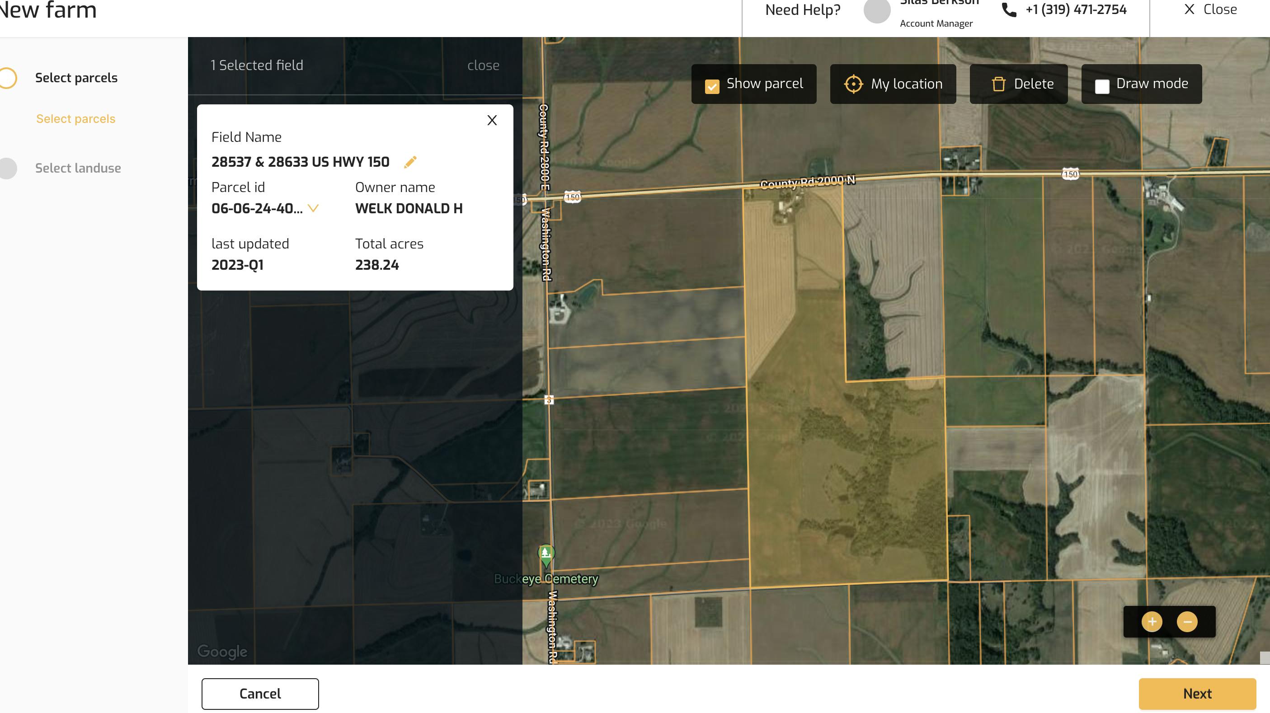1270x713 pixels.
Task: Click the Cancel button to discard
Action: tap(260, 693)
